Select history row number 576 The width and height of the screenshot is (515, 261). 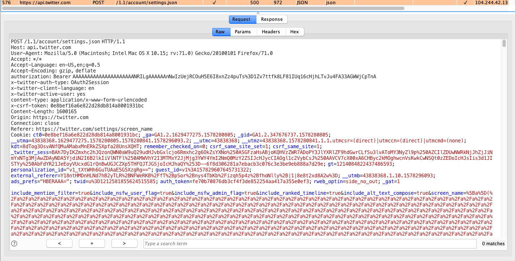tap(6, 2)
